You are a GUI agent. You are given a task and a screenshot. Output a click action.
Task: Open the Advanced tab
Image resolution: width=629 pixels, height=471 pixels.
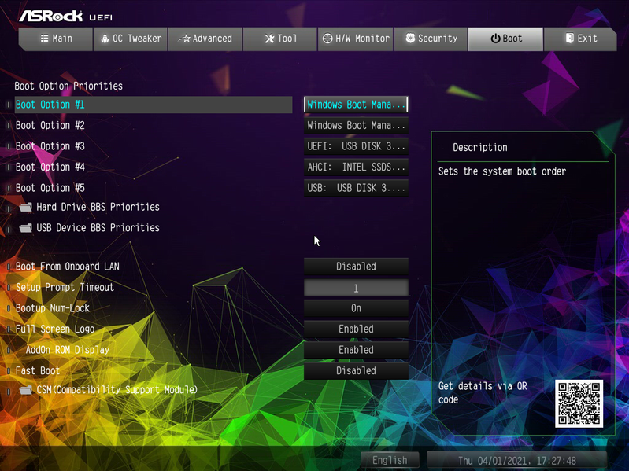click(205, 39)
